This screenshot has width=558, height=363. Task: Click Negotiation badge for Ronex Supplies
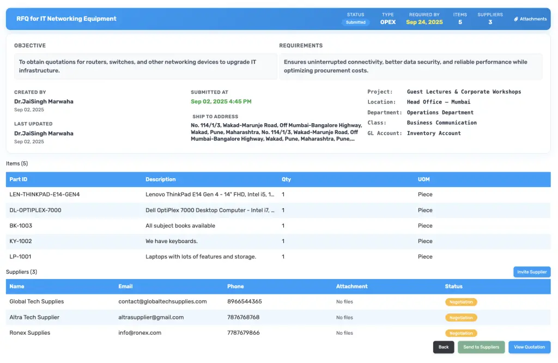[x=461, y=333]
